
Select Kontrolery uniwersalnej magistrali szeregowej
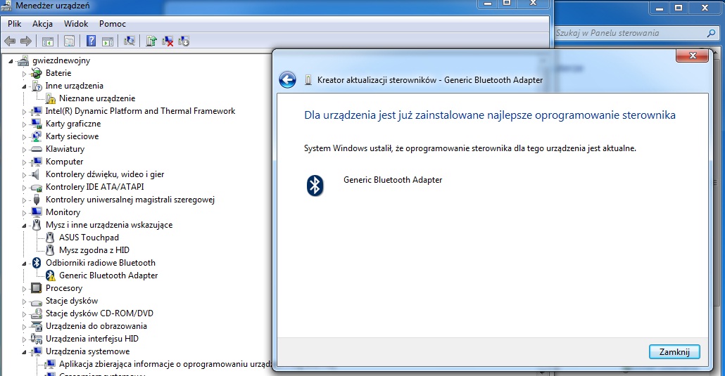130,200
